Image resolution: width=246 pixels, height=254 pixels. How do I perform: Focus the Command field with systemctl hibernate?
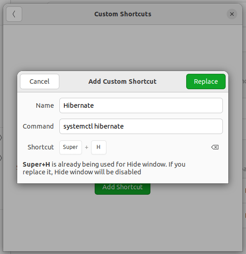click(x=141, y=126)
